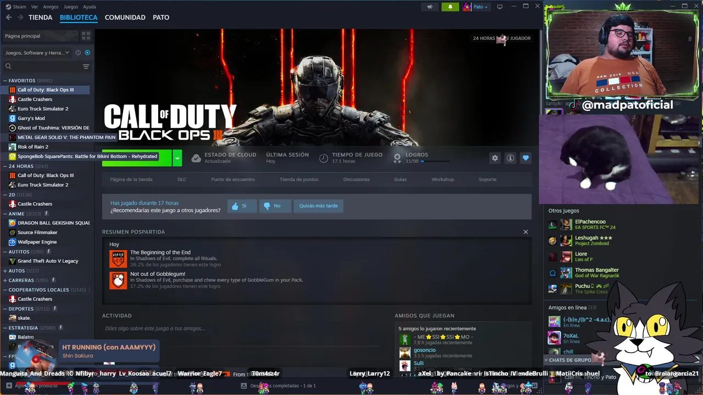Open the Amigos menu
This screenshot has height=395, width=703.
(51, 7)
